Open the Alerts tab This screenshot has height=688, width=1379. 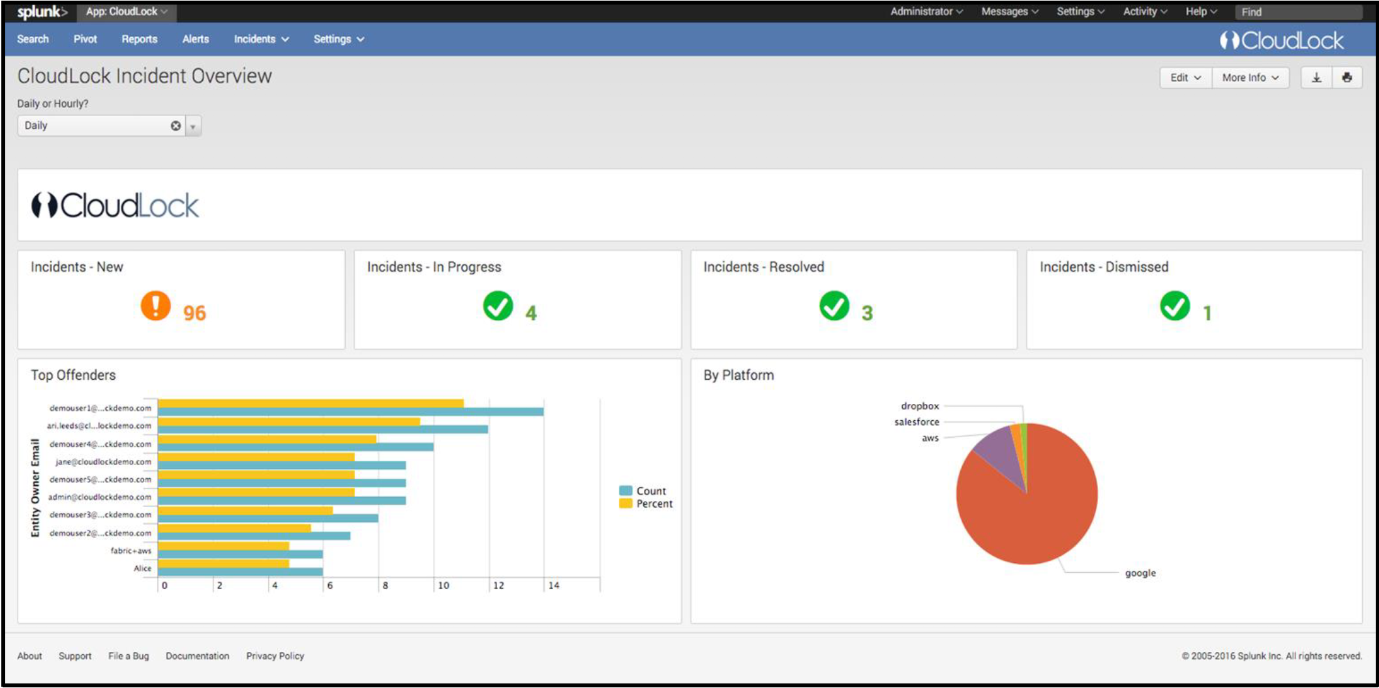pyautogui.click(x=196, y=39)
